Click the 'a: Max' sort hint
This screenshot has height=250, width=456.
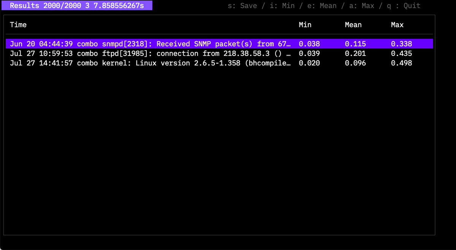coord(361,6)
